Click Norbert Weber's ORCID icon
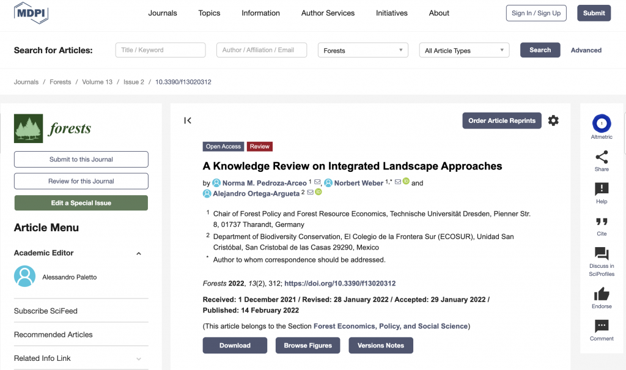Viewport: 626px width, 370px height. point(406,181)
